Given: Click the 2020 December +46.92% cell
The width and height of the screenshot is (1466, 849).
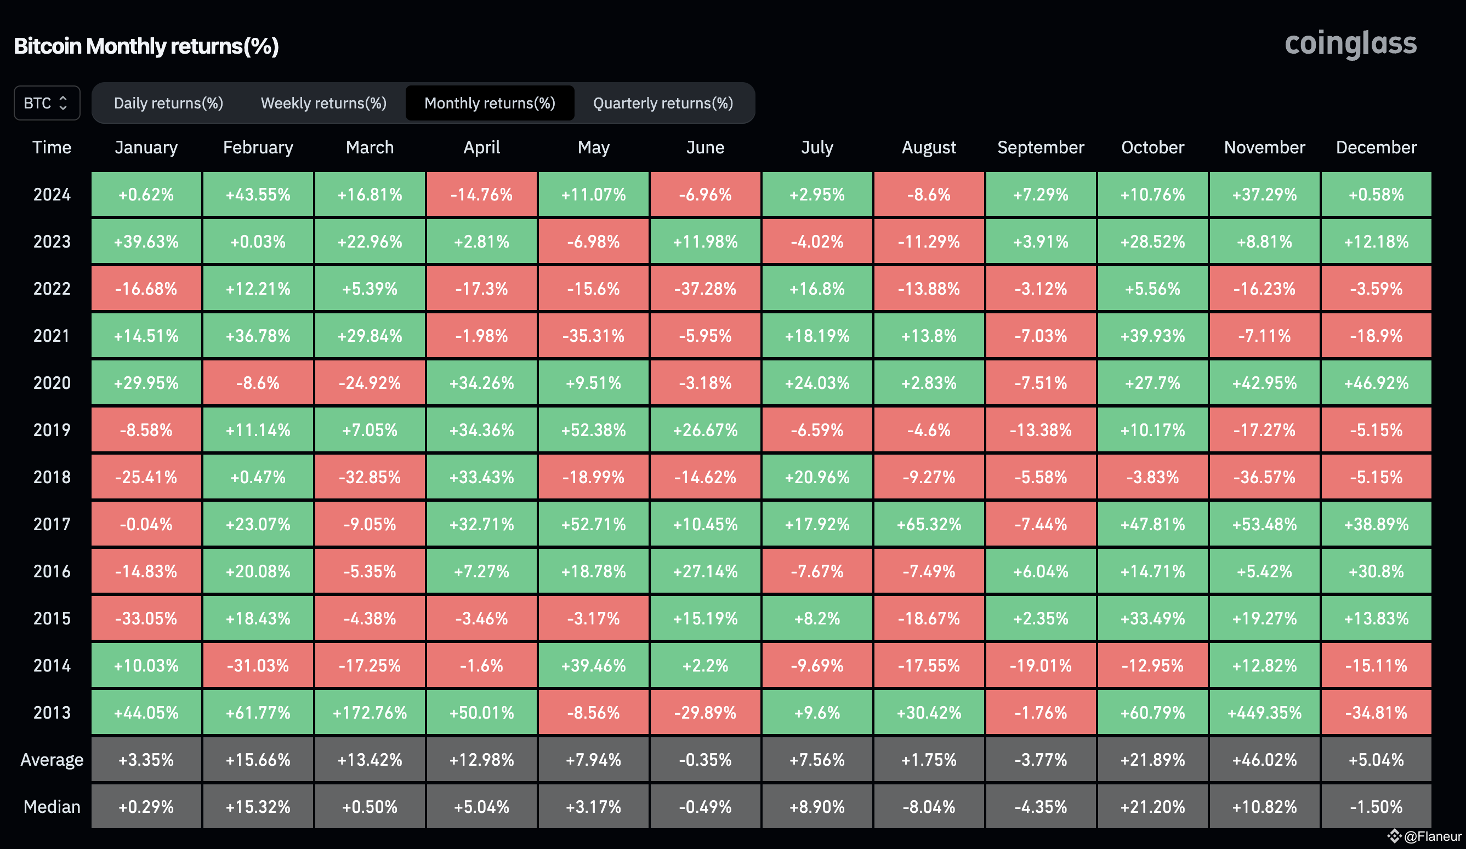Looking at the screenshot, I should point(1376,383).
